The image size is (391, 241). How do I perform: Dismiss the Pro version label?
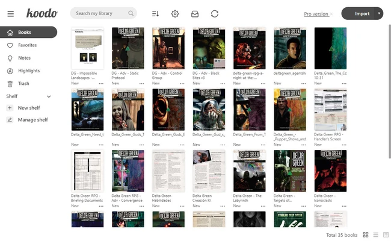(331, 14)
